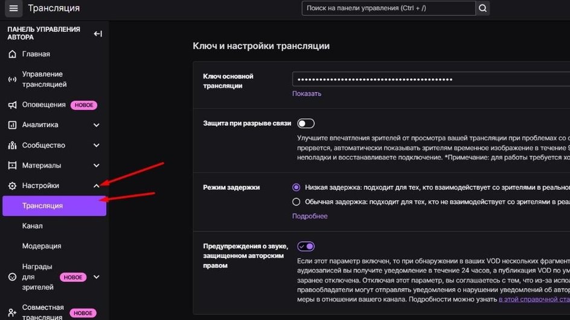The image size is (570, 320).
Task: Open Главная in the sidebar
Action: click(36, 54)
